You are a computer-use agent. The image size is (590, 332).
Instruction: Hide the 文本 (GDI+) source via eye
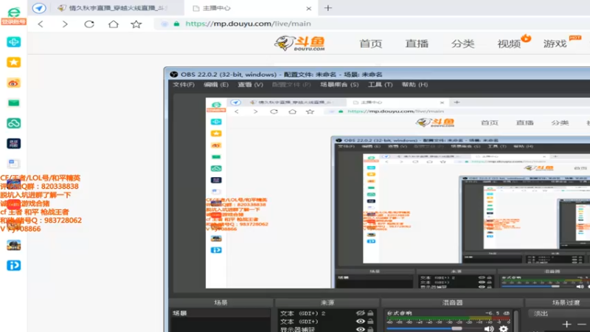(360, 321)
